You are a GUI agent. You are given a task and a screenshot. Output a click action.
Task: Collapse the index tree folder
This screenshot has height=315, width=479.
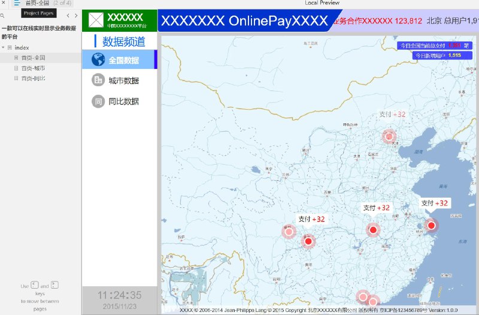[x=3, y=48]
